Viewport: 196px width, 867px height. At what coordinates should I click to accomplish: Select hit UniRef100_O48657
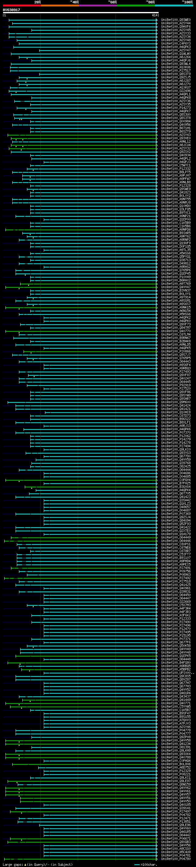click(x=175, y=507)
